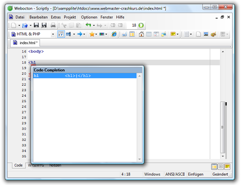Open the Projekt menu
241x185 pixels.
pyautogui.click(x=70, y=17)
